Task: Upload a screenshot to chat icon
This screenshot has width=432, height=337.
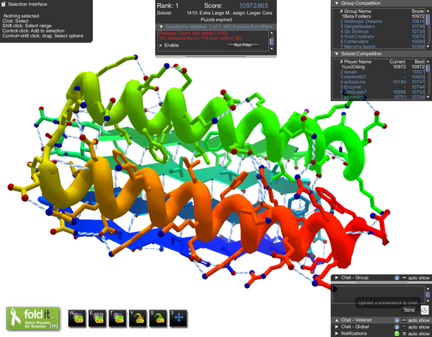Action: 424,310
